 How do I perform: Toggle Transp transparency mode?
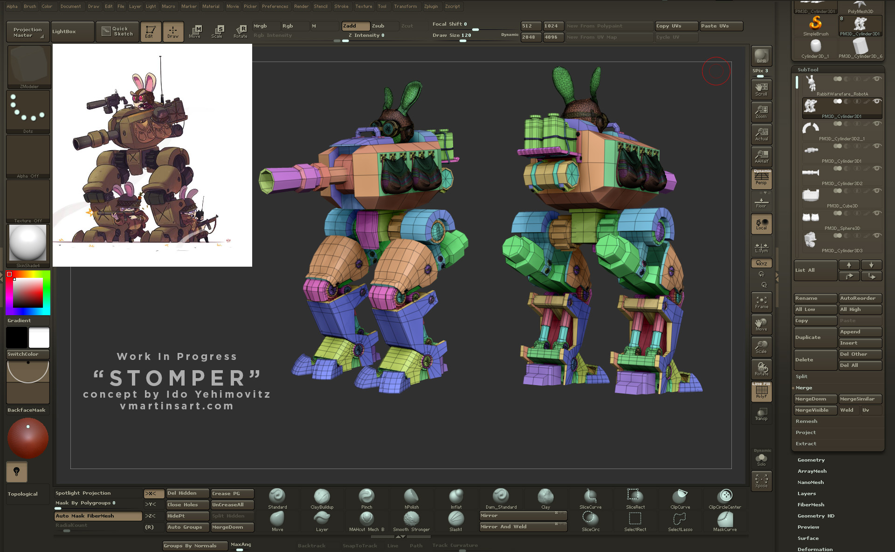tap(761, 414)
